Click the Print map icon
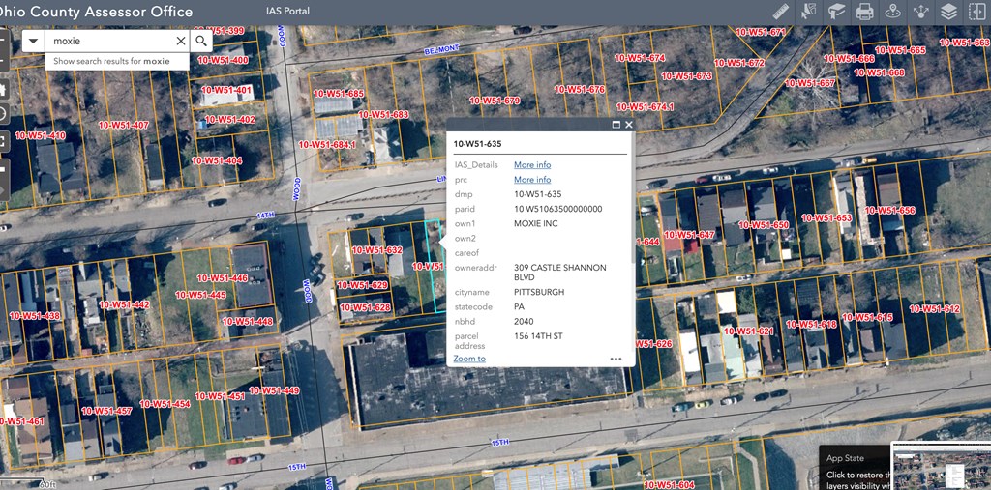Viewport: 991px width, 490px height. pyautogui.click(x=864, y=12)
